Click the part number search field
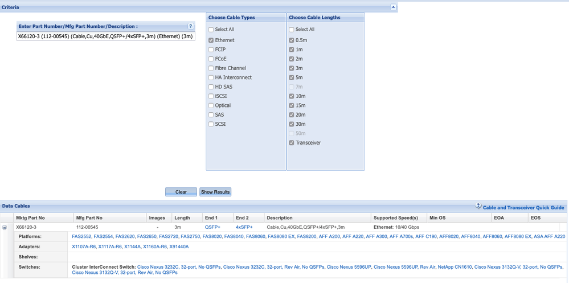This screenshot has height=283, width=569. 105,36
